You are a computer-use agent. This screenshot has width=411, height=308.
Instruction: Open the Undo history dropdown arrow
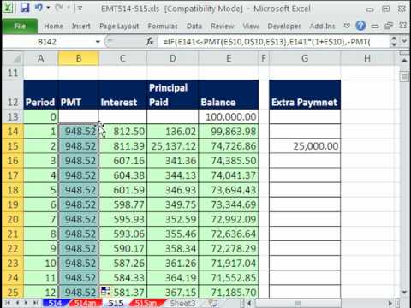(x=48, y=8)
